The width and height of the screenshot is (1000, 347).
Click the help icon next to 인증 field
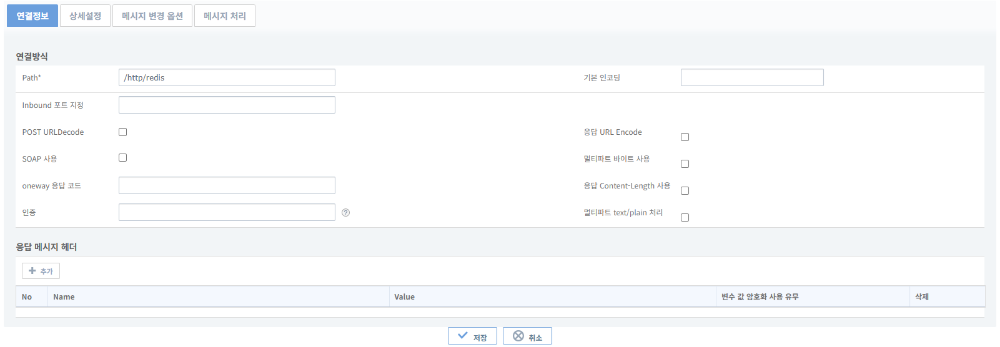coord(345,213)
